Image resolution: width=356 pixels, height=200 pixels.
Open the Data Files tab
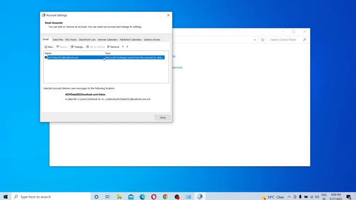[x=58, y=39]
